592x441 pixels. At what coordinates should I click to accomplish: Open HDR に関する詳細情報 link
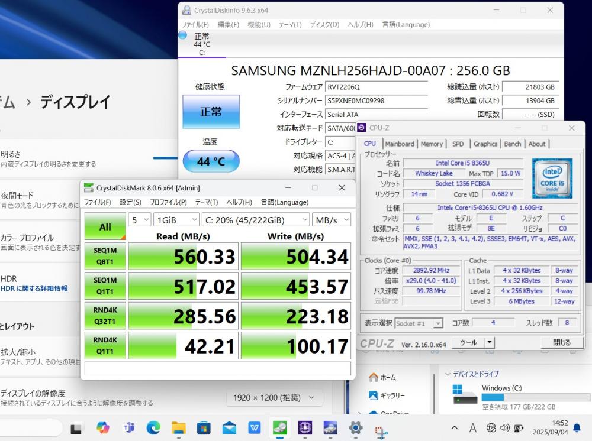[x=34, y=288]
